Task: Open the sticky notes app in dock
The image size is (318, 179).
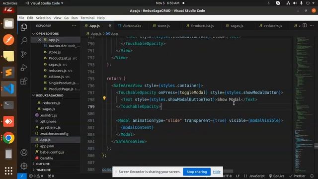Action: point(8,56)
